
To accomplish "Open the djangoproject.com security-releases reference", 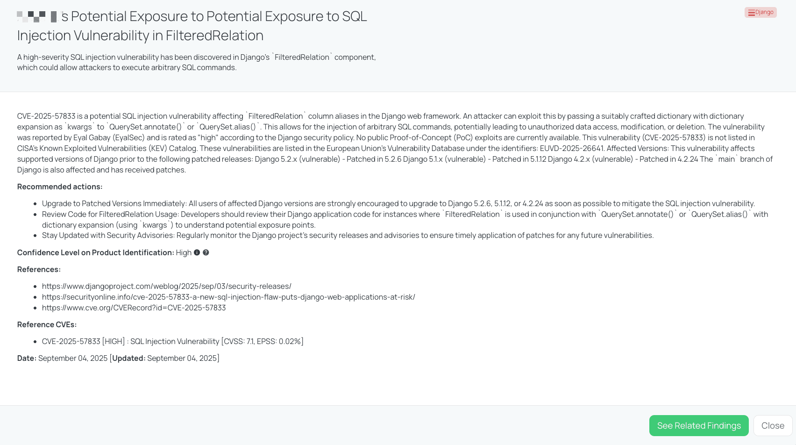I will [x=166, y=286].
